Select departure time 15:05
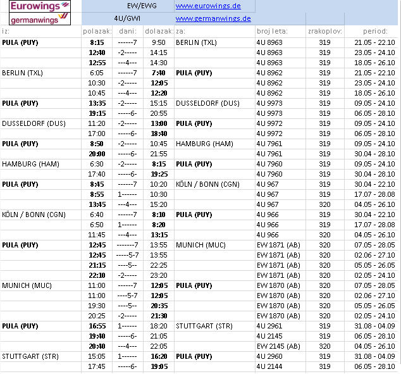Viewport: 401px width, 374px height. tap(97, 356)
